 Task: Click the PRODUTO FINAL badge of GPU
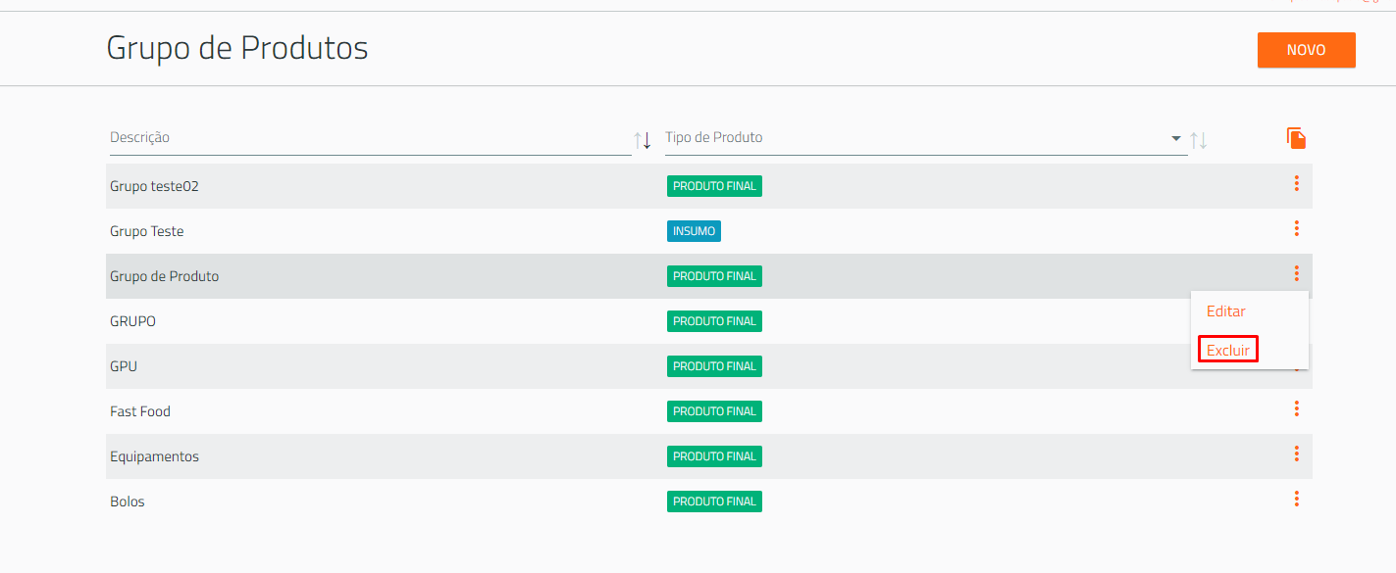point(714,366)
